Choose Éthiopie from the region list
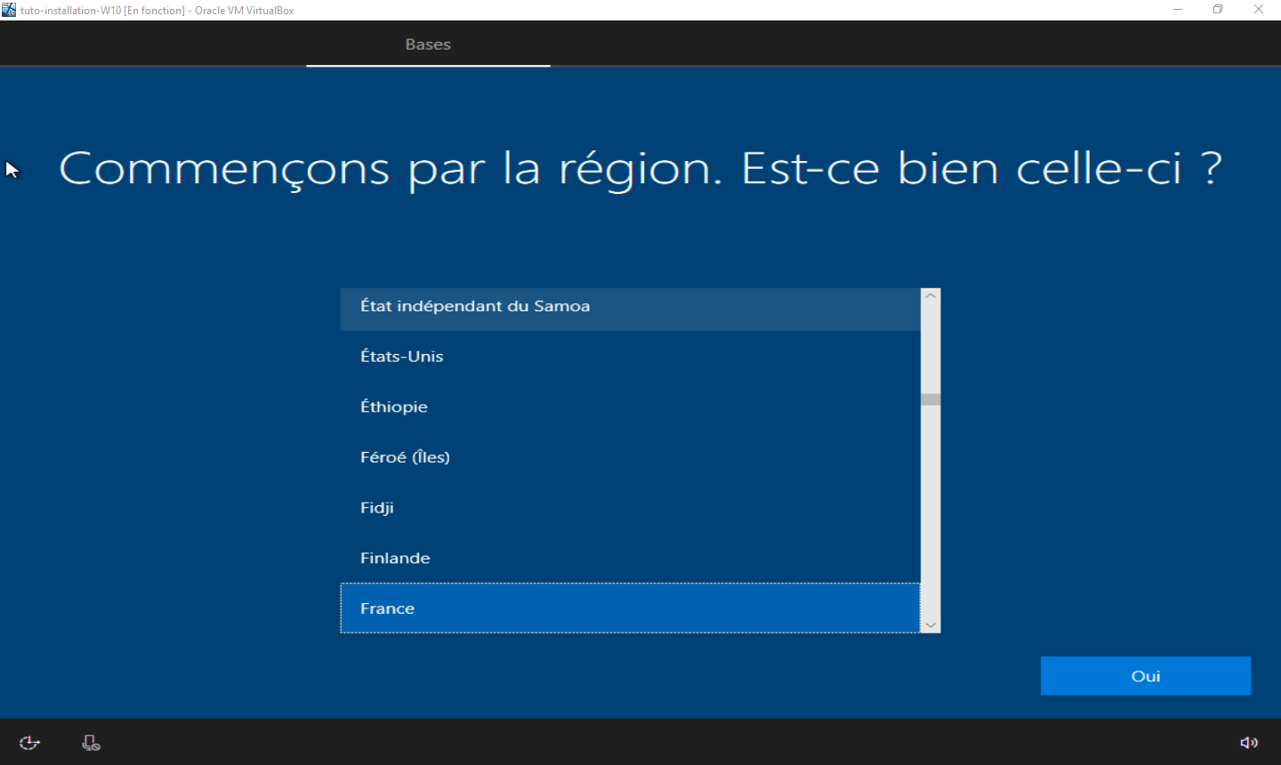Screen dimensions: 1281x765 point(630,407)
